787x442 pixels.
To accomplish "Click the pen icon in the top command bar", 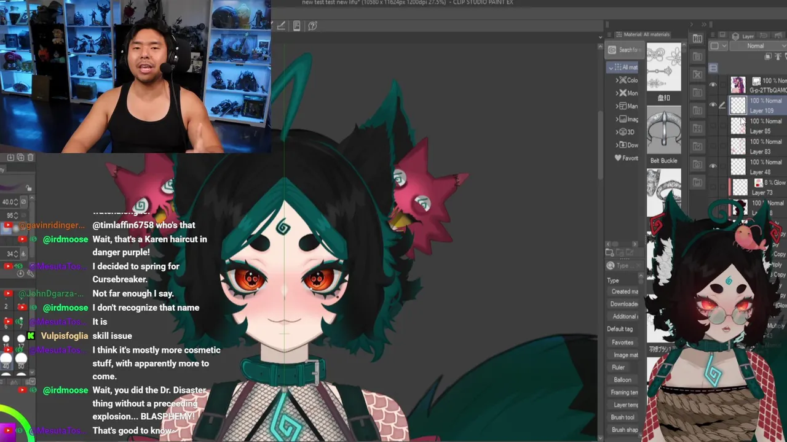I will tap(281, 26).
